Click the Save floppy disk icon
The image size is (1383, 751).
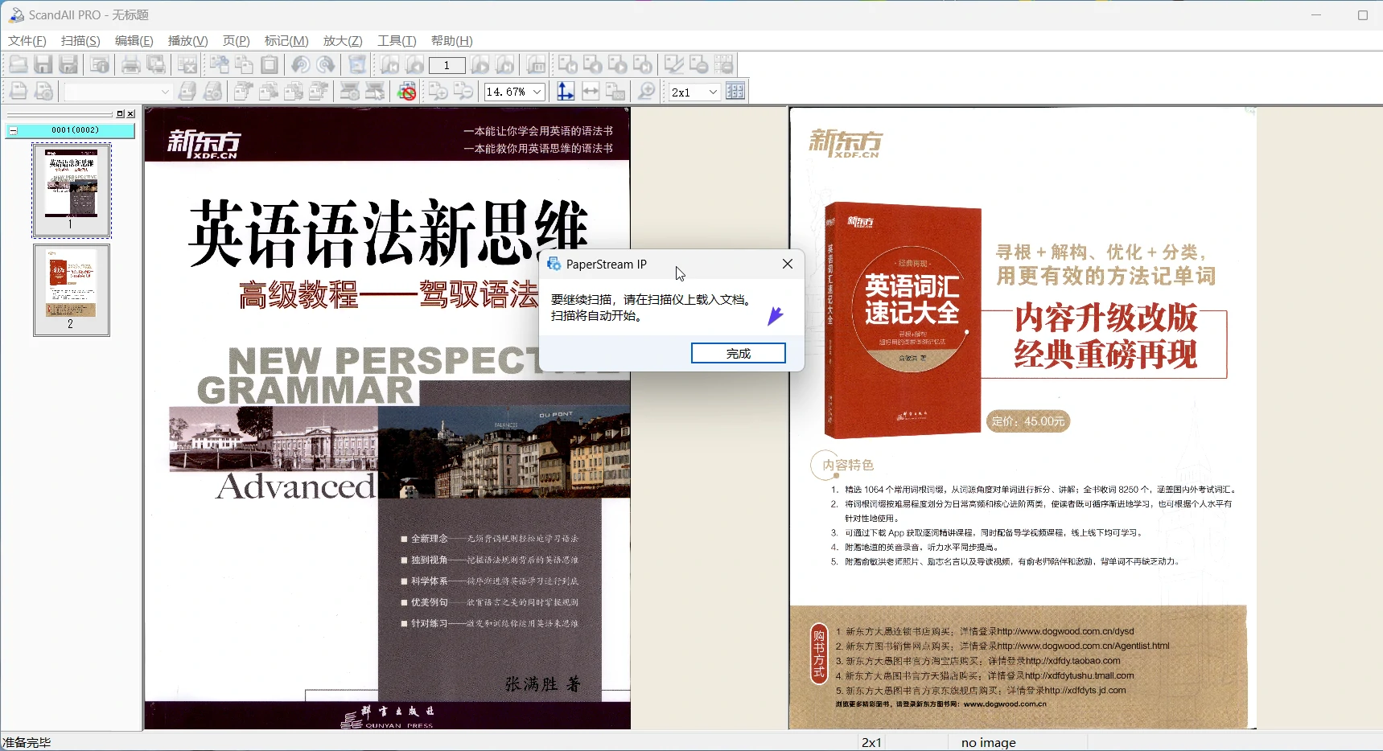pyautogui.click(x=43, y=65)
